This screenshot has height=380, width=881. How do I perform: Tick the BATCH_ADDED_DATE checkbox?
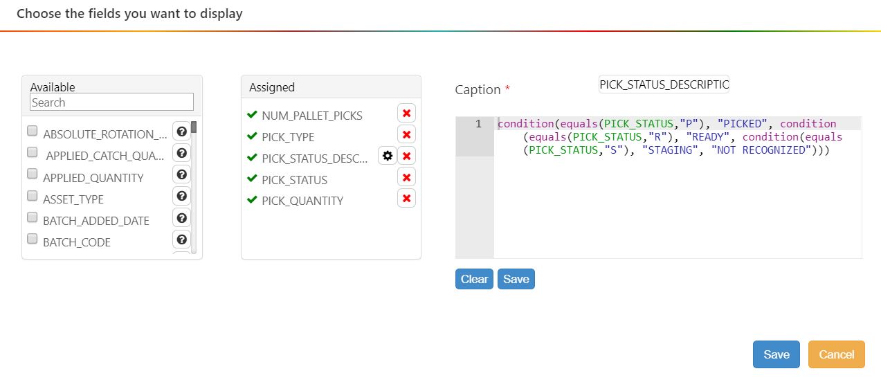pyautogui.click(x=33, y=217)
